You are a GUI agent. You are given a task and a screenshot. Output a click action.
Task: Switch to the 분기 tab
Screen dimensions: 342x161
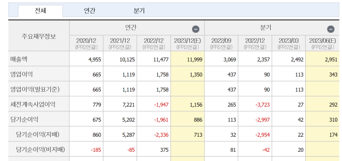click(x=139, y=11)
